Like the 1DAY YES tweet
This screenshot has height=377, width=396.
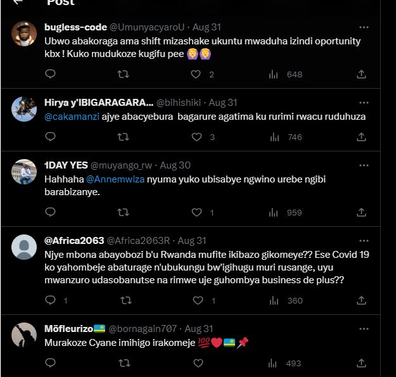(196, 212)
